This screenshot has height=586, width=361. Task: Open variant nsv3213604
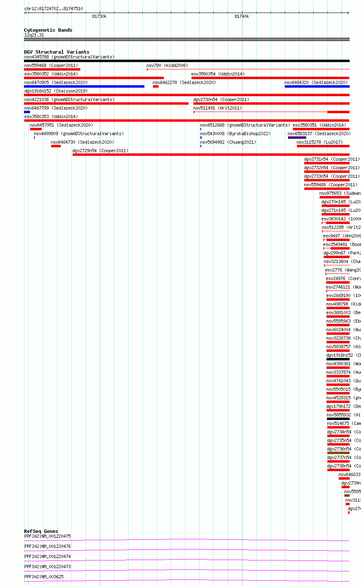[x=342, y=261]
